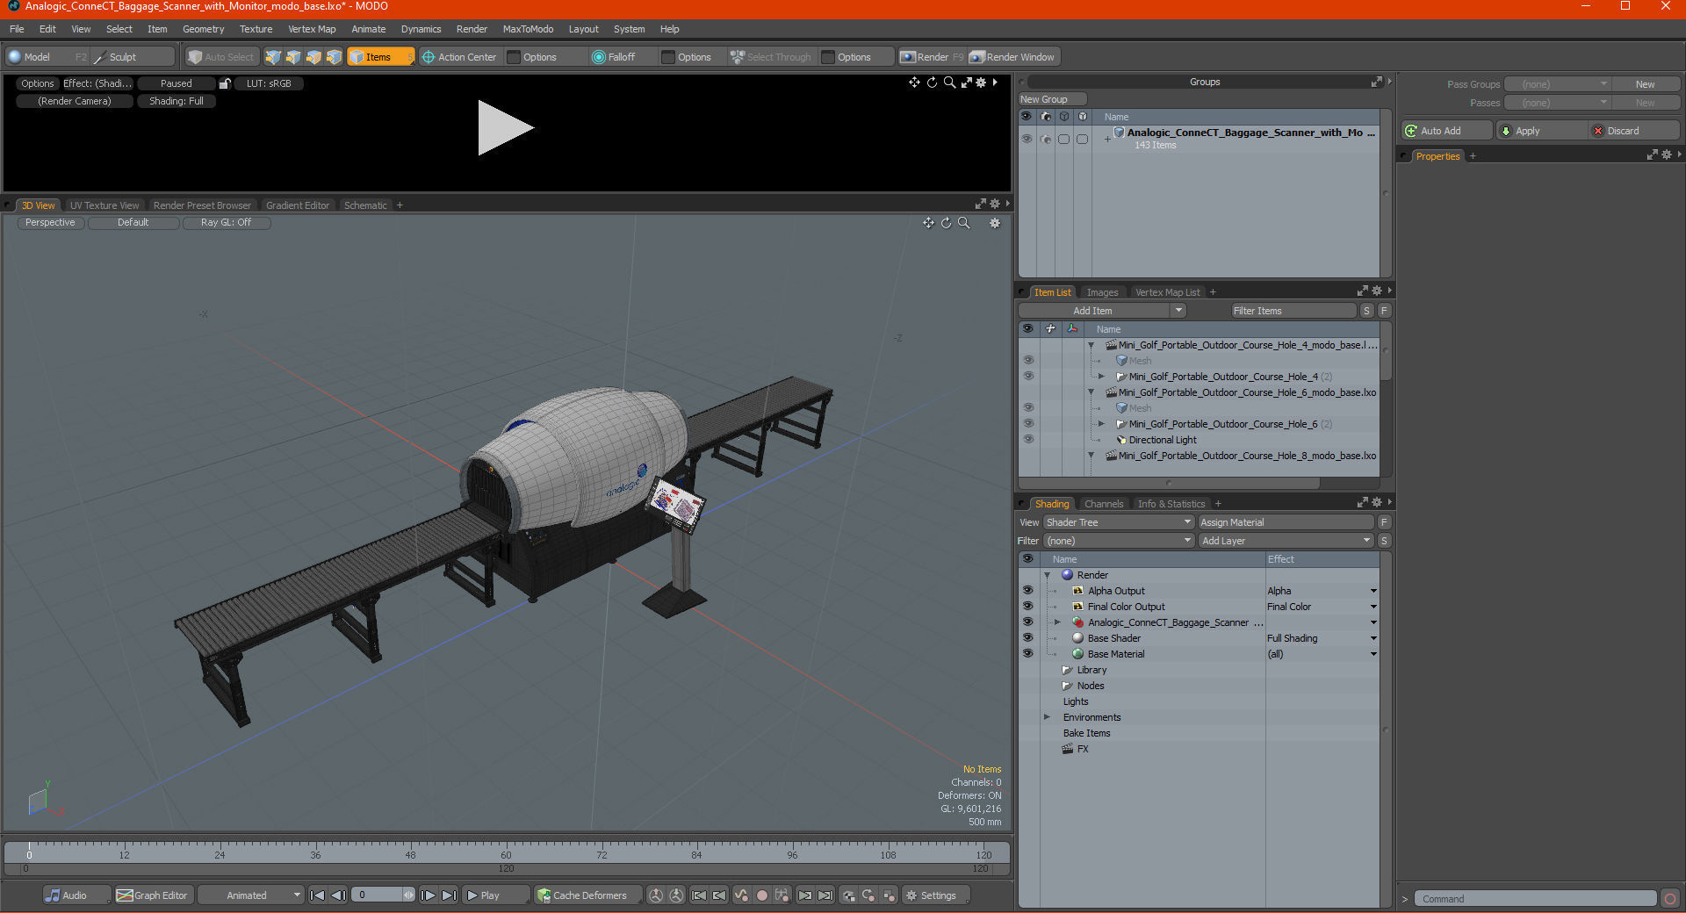
Task: Switch to the Images tab
Action: coord(1102,292)
